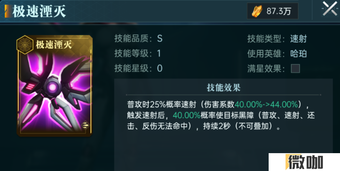Tap the 87.3万 currency balance

[278, 11]
